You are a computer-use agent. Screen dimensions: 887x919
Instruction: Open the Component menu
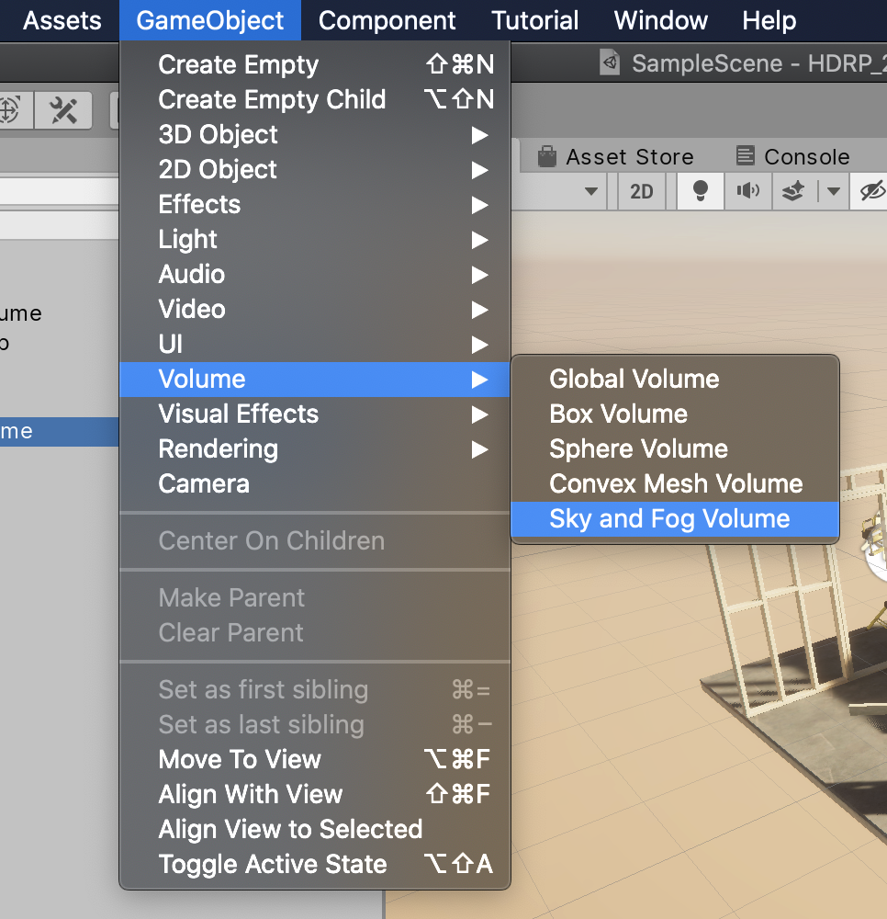tap(387, 20)
